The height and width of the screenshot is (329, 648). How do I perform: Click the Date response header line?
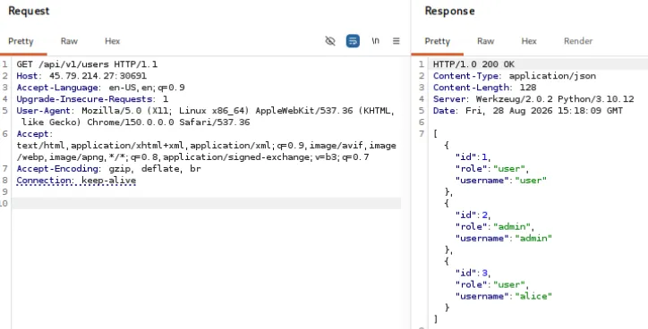coord(528,111)
